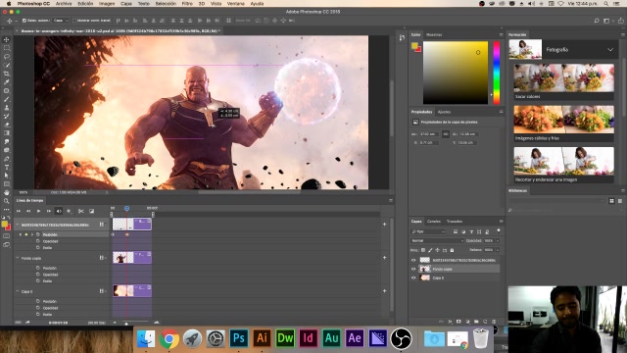Open Google Chrome from the Dock
The image size is (627, 353).
[x=169, y=338]
